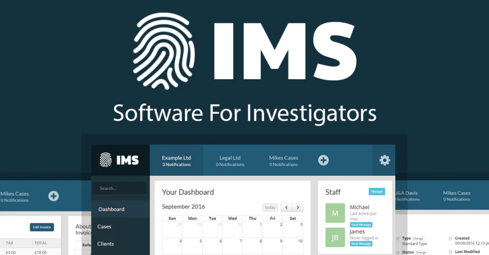Click the IMS fingerprint logo in the dashboard sidebar
Viewport: 489px width, 255px height.
[x=119, y=160]
